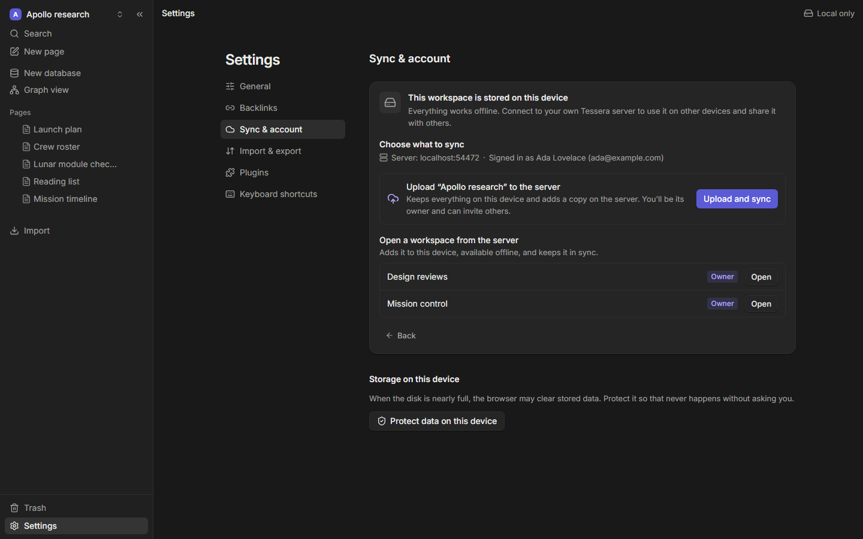
Task: Click the 'Design reviews' workspace name
Action: (x=417, y=277)
